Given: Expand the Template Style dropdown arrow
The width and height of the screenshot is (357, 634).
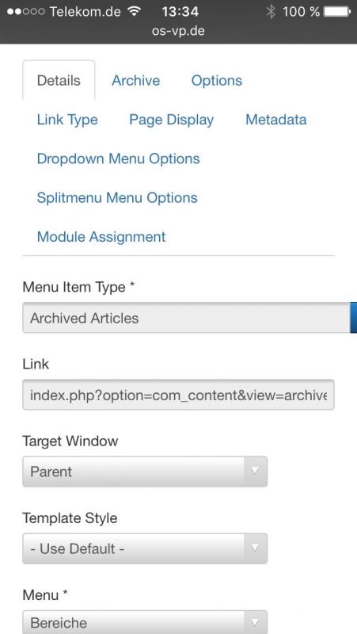Looking at the screenshot, I should click(x=255, y=548).
